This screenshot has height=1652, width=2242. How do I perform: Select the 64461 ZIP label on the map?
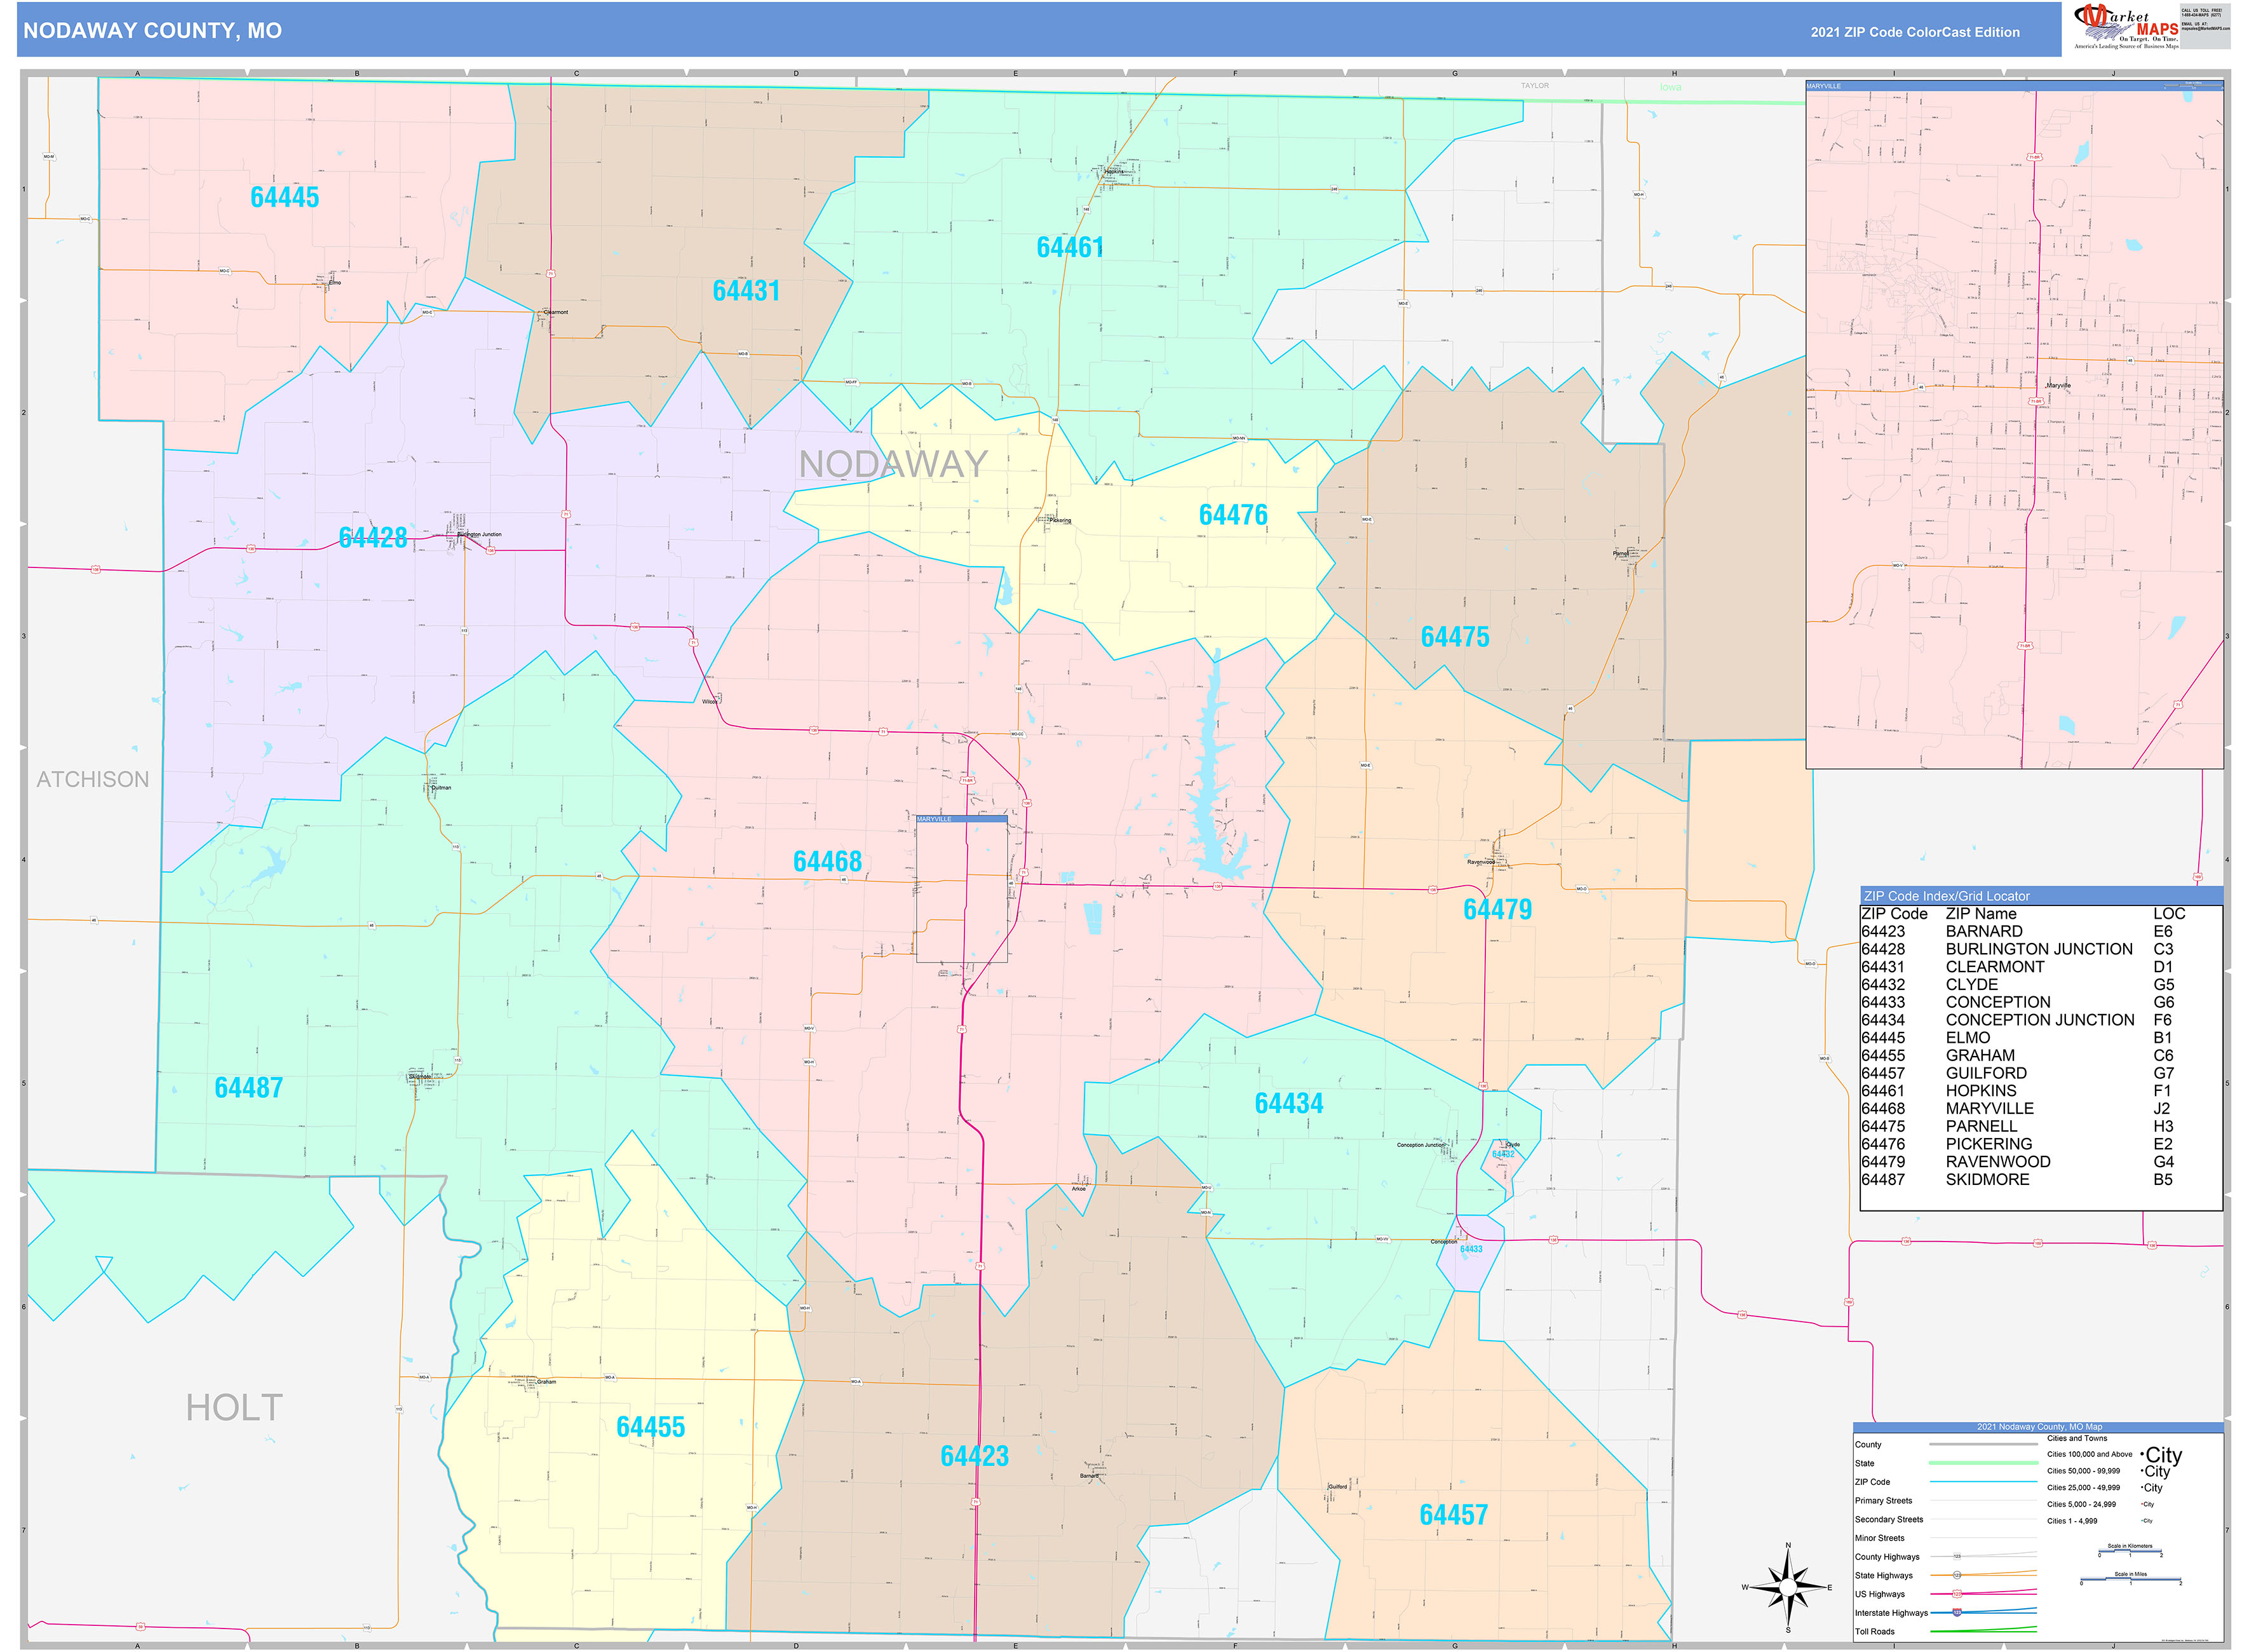pyautogui.click(x=1070, y=247)
